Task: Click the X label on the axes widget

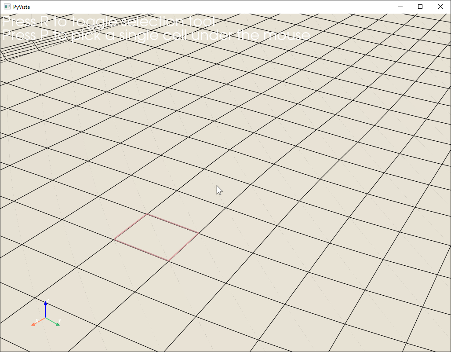Action: [37, 321]
